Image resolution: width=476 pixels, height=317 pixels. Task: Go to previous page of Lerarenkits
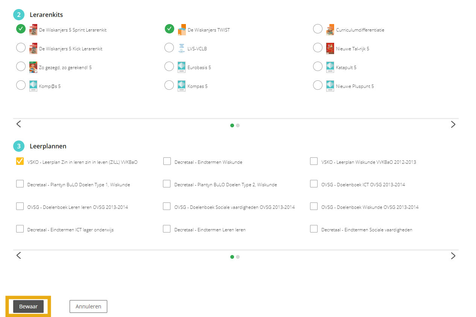point(19,124)
